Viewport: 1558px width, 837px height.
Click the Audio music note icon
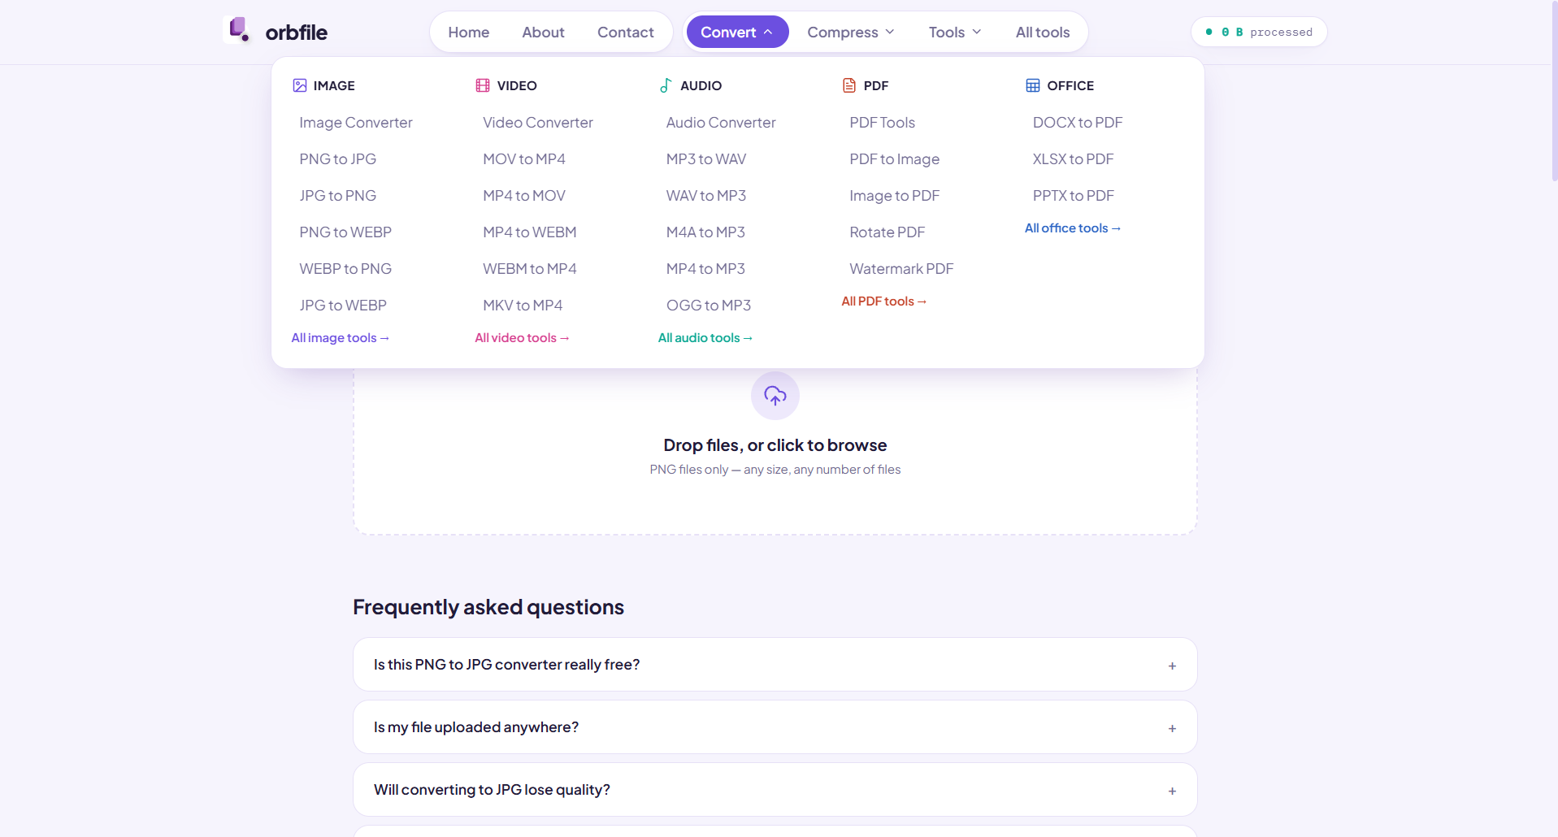(x=666, y=85)
